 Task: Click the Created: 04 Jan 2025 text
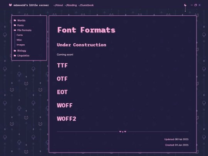[177, 145]
